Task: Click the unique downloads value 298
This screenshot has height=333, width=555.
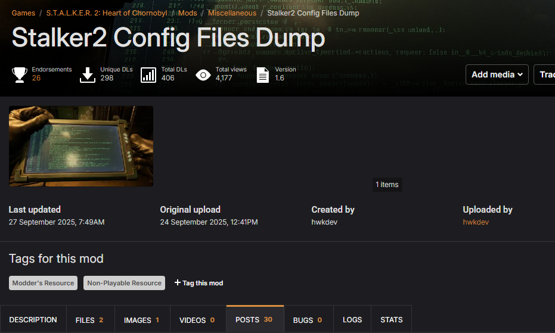Action: point(107,78)
